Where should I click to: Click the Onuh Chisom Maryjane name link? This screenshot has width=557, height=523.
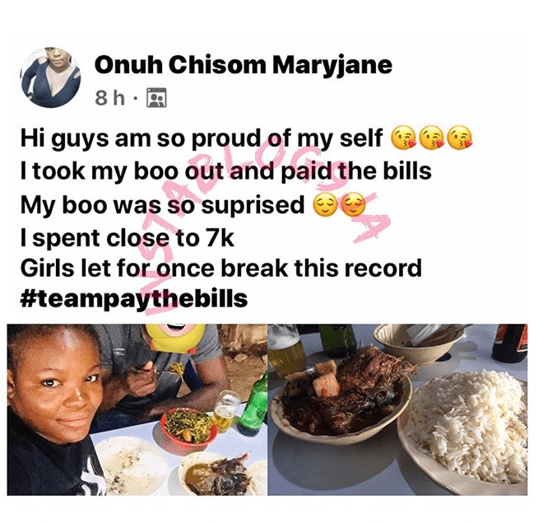244,65
